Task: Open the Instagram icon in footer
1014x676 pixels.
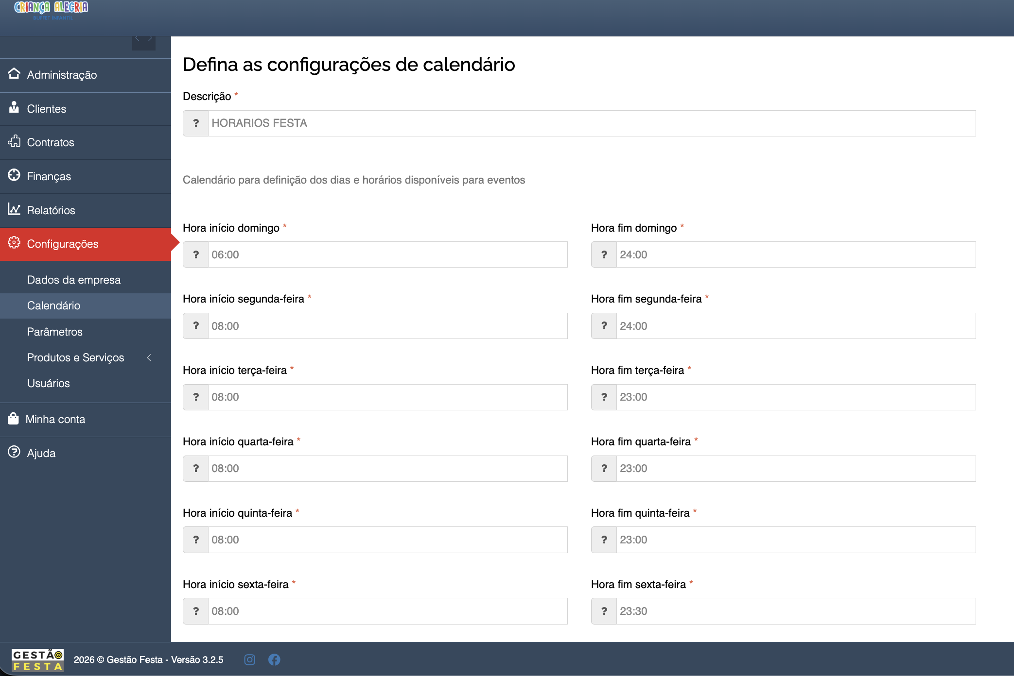Action: point(250,659)
